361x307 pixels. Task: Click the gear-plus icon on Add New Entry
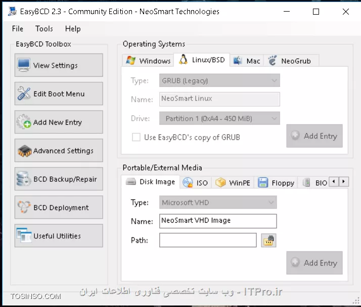(24, 122)
